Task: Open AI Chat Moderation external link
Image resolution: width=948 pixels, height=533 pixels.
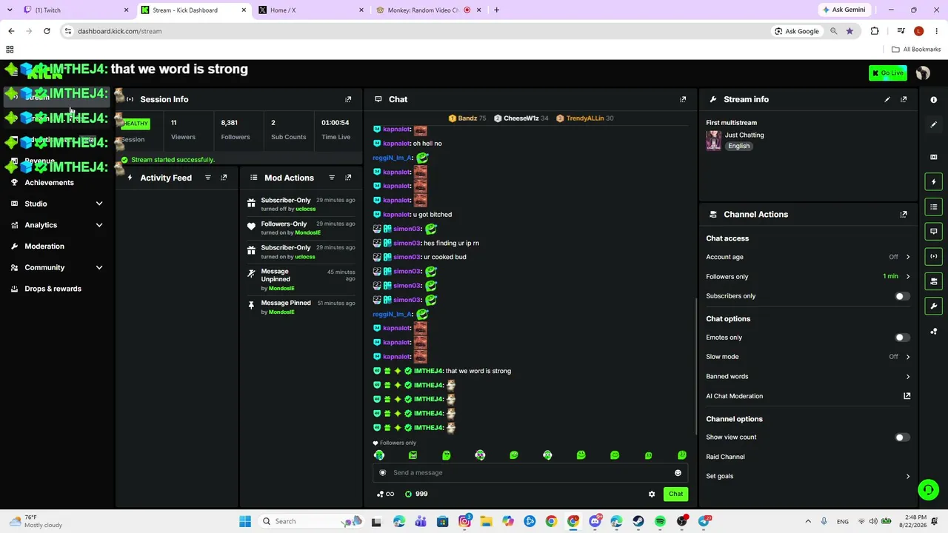Action: 907,396
